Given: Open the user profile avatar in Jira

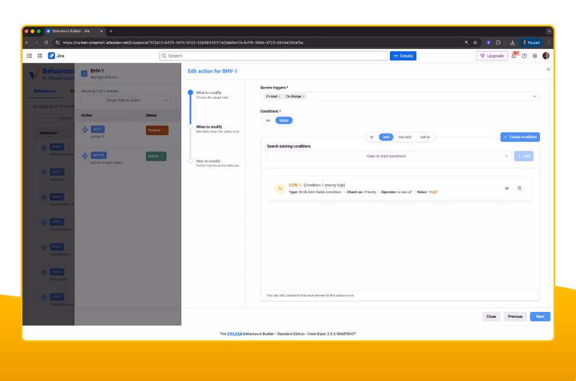Looking at the screenshot, I should 546,56.
